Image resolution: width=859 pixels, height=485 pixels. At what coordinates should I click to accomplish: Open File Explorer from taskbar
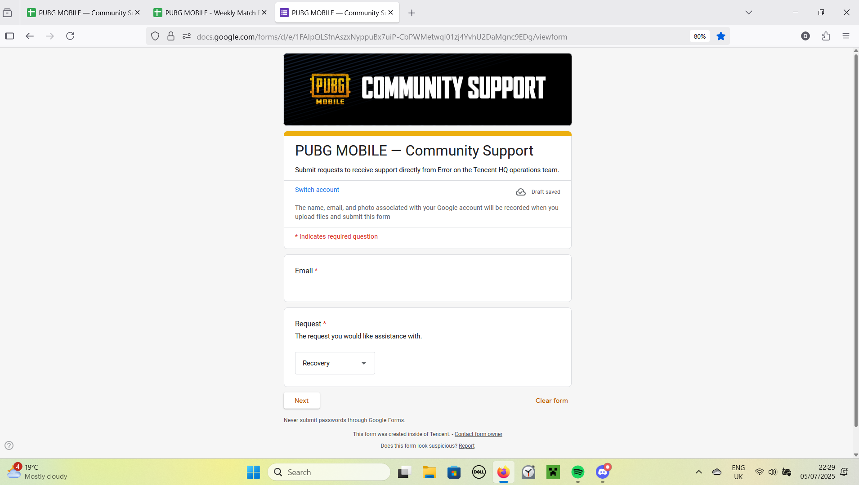(x=429, y=472)
